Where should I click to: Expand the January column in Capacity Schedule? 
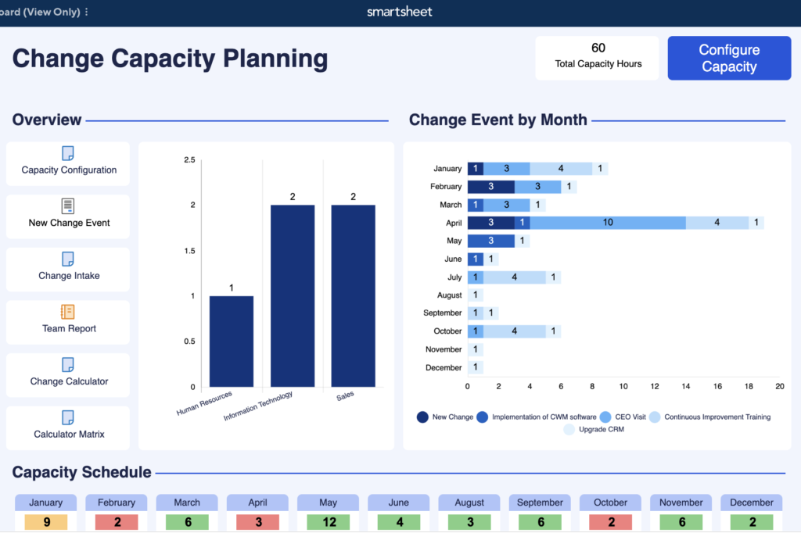pyautogui.click(x=45, y=502)
